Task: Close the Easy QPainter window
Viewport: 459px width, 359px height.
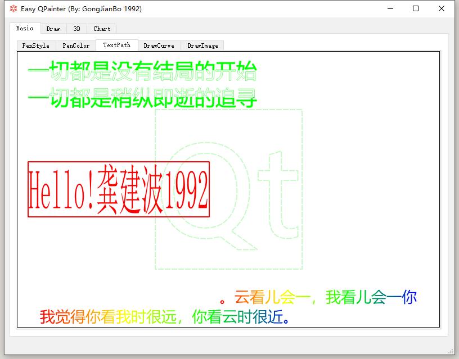Action: [x=442, y=9]
